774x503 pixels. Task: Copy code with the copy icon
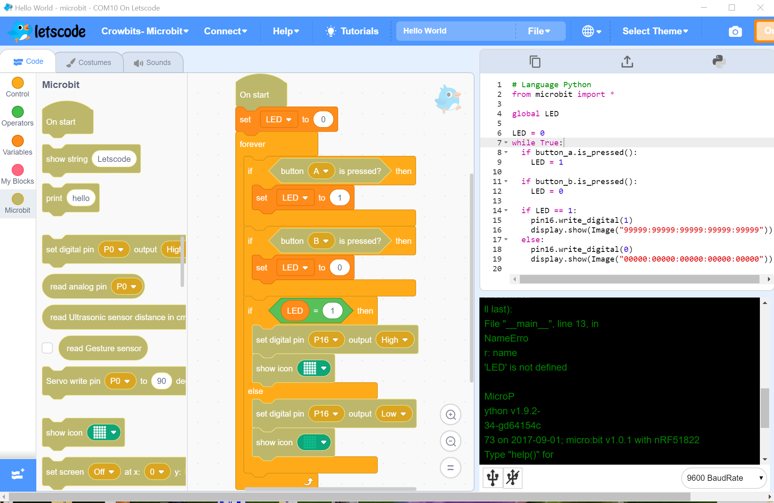[x=535, y=61]
